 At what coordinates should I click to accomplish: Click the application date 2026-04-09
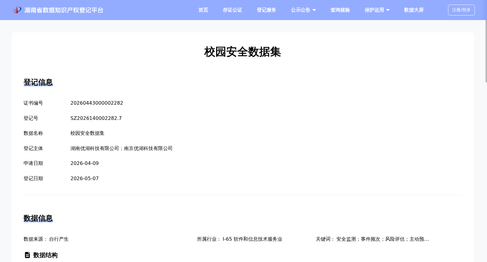tap(85, 163)
